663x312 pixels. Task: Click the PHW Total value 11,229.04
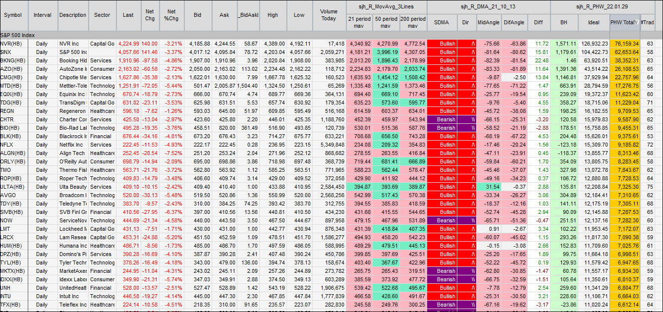point(624,103)
